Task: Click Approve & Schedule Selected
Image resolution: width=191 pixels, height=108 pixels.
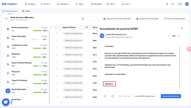Action: coord(117,19)
